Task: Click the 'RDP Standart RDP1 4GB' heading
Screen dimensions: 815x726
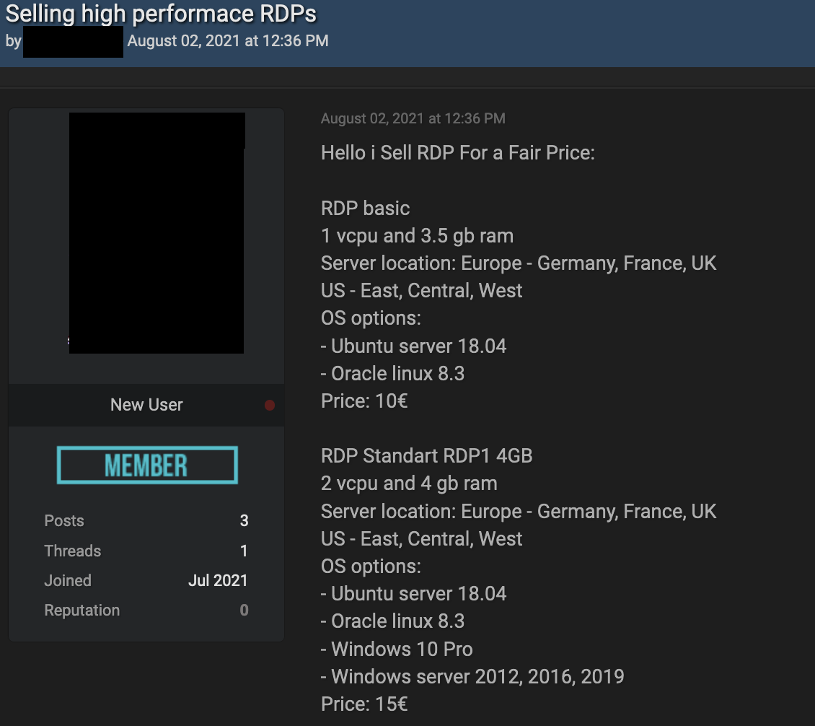Action: coord(426,456)
